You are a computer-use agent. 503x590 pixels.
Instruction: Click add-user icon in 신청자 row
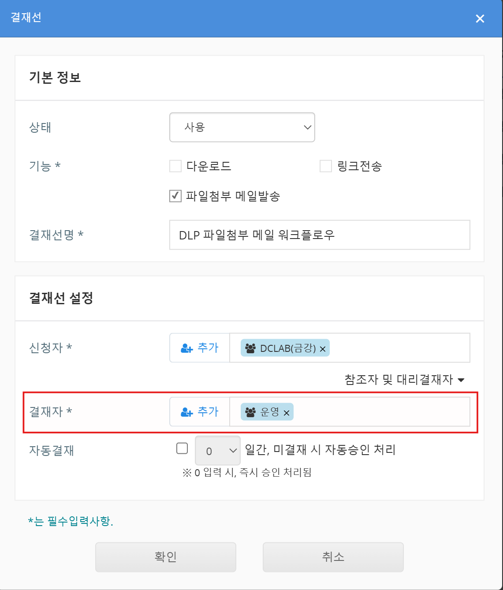coord(187,348)
